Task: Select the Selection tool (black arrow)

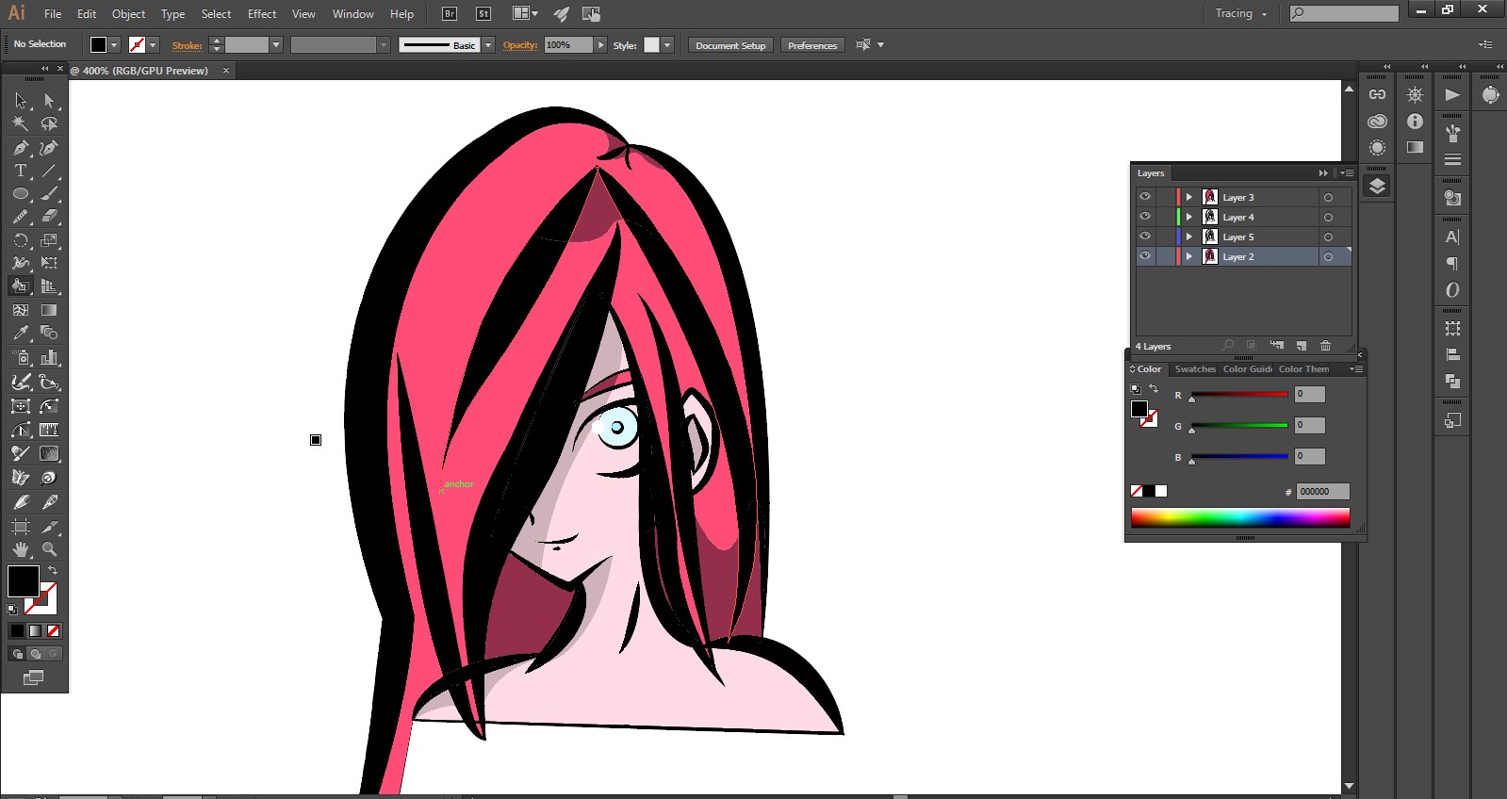Action: coord(21,100)
